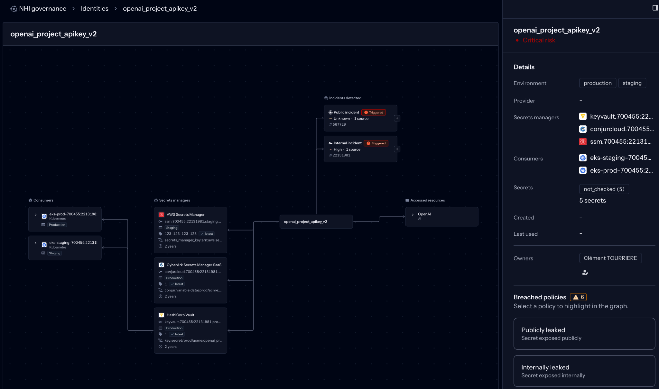Viewport: 659px width, 389px height.
Task: Click openai_project_apikey_v2 breadcrumb
Action: [160, 9]
